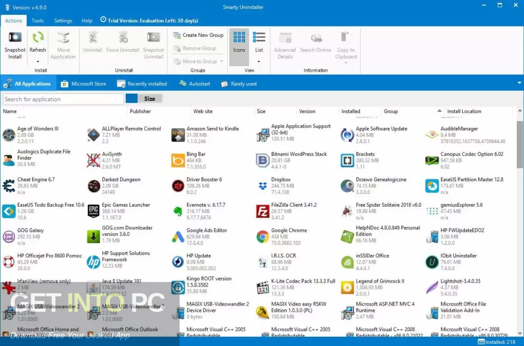Screen dimensions: 524x346
Task: Select the Legend of Grimrock II entry
Action: [373, 288]
